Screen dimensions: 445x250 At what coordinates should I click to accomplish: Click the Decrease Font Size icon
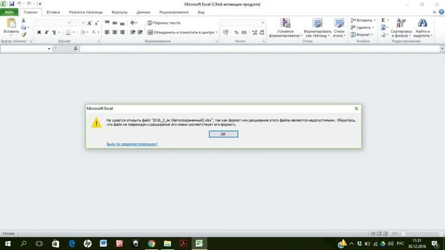click(96, 23)
